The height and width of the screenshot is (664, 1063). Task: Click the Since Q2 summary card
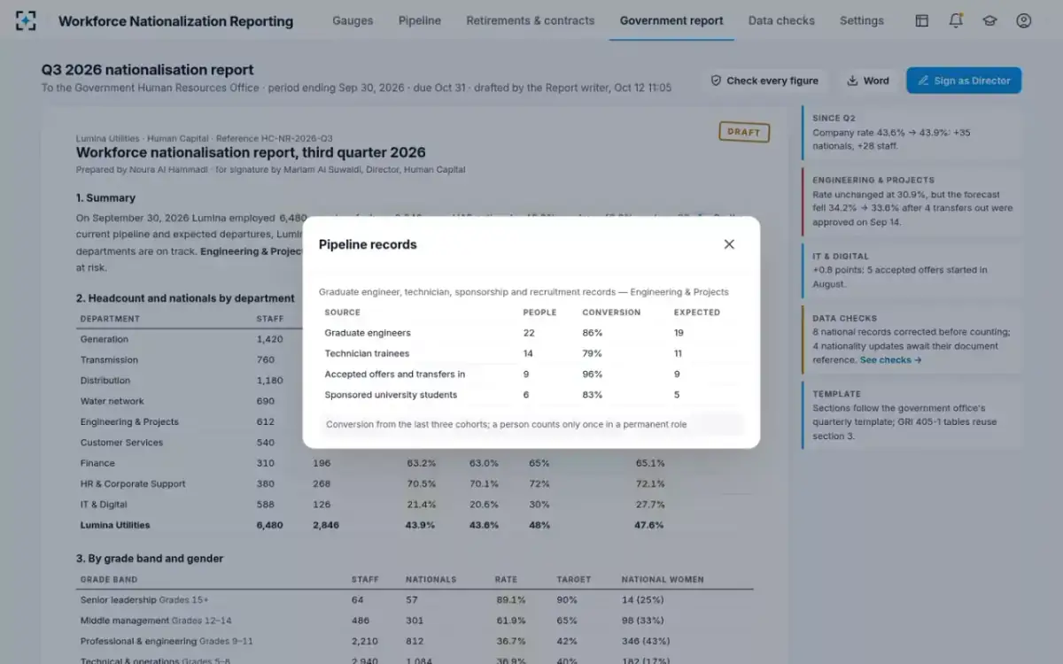point(912,132)
